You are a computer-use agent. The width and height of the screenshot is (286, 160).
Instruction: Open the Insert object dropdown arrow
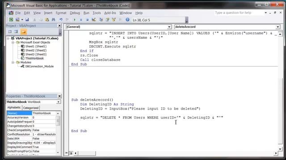22,20
